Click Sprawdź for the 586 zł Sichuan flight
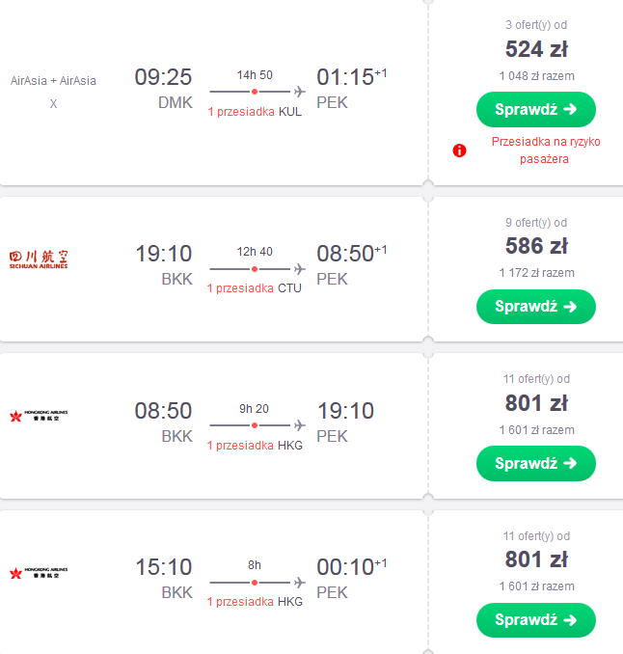Viewport: 623px width, 654px height. (536, 307)
